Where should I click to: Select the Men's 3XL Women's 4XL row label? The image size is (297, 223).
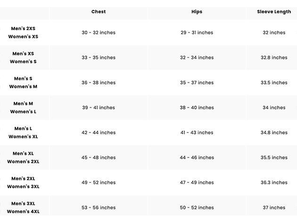point(23,207)
